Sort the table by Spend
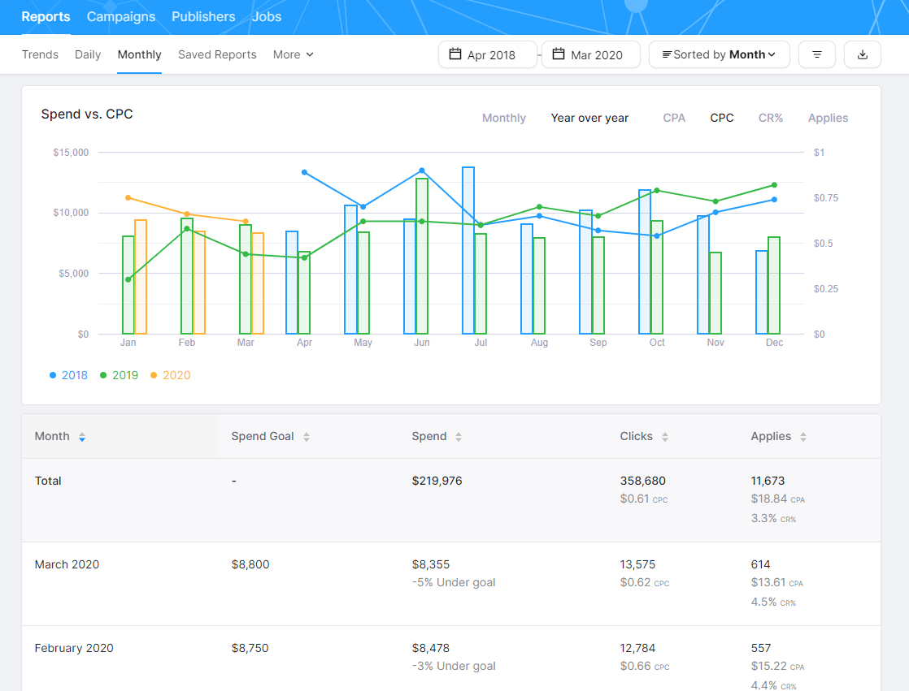This screenshot has width=909, height=691. coord(459,436)
